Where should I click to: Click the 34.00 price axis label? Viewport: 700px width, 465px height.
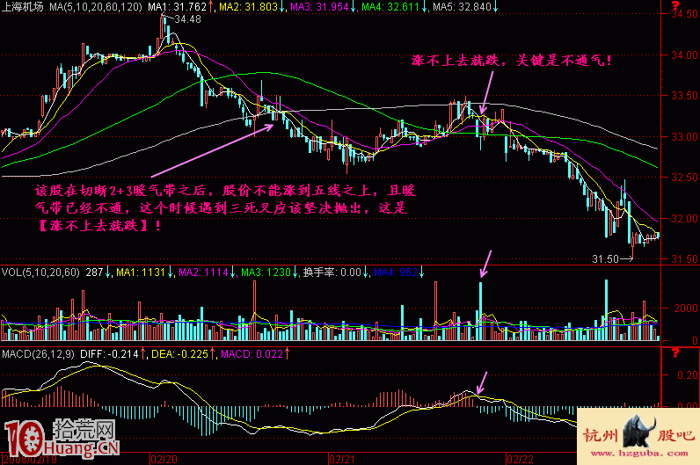684,54
